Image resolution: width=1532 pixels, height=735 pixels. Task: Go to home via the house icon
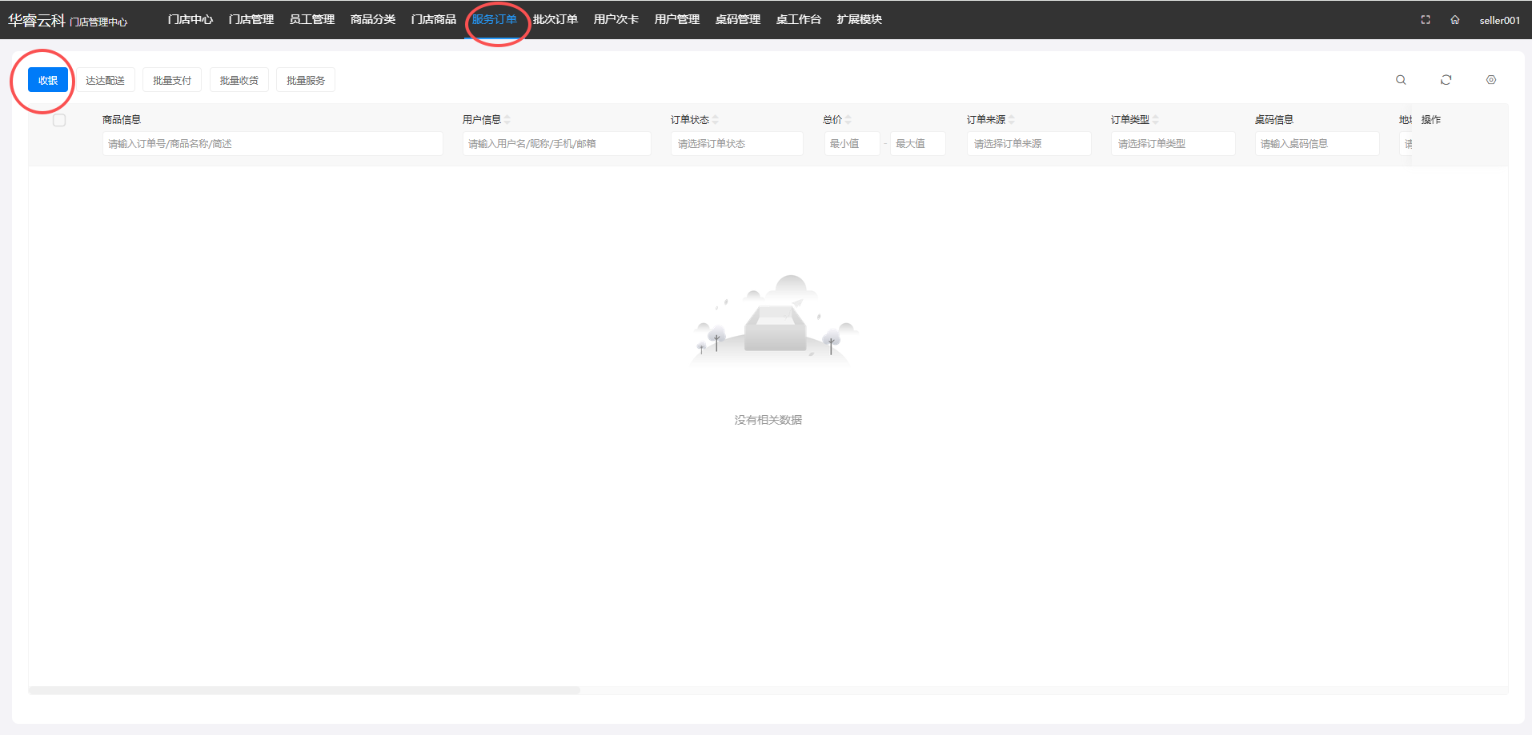(x=1455, y=20)
